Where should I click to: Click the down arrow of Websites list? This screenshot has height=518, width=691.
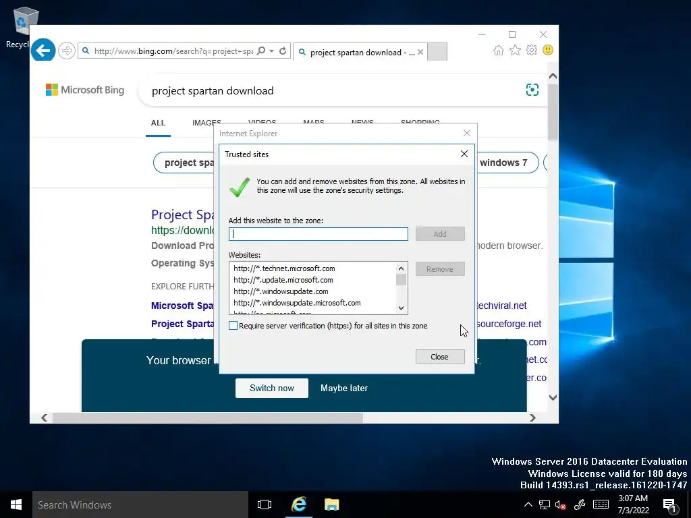point(401,308)
